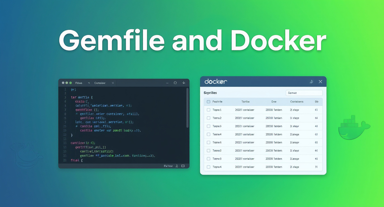
Task: Click the docker logo in the header
Action: [x=216, y=81]
